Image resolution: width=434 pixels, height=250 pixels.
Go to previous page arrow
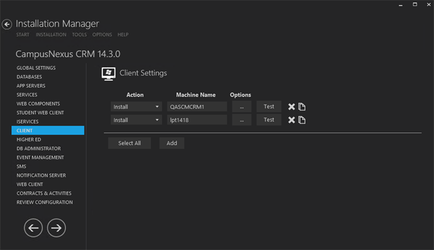click(33, 228)
